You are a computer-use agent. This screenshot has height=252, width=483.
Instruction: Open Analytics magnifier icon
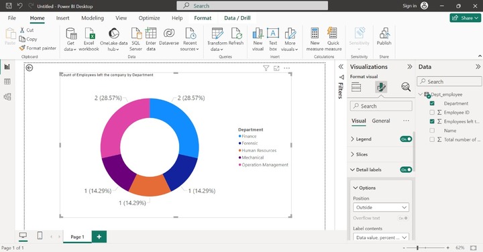(x=406, y=87)
